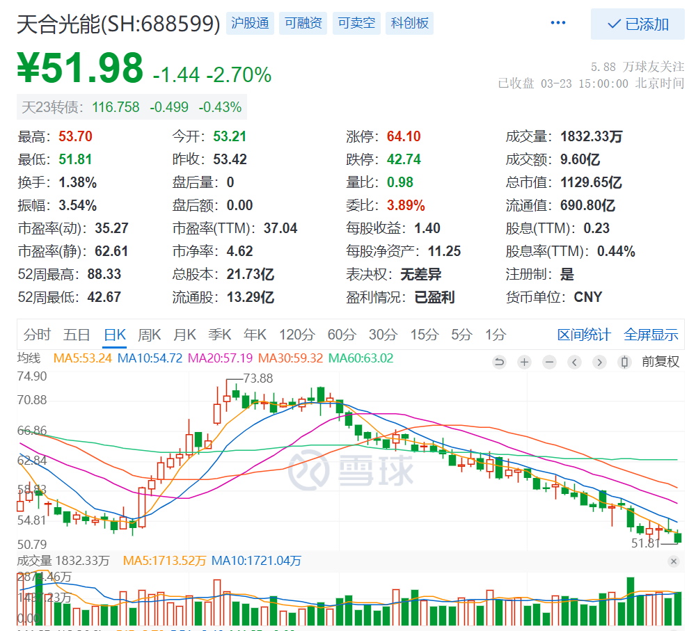Open 区间统计 interval statistics
The width and height of the screenshot is (689, 631).
pyautogui.click(x=583, y=334)
